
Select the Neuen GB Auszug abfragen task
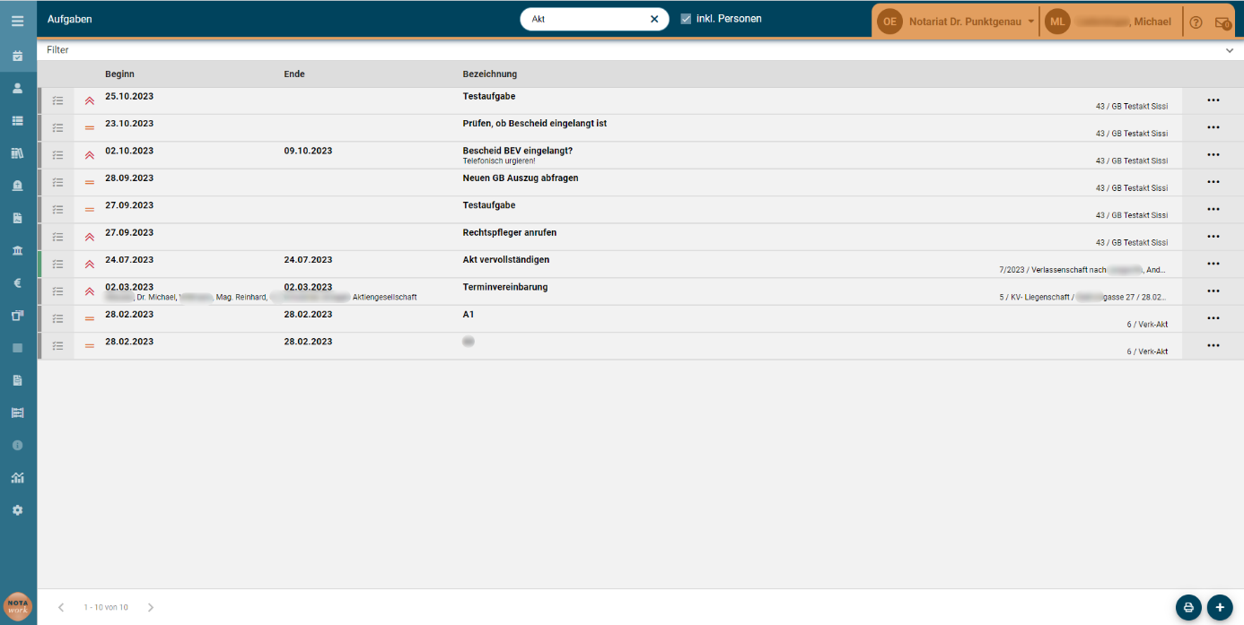[x=521, y=178]
